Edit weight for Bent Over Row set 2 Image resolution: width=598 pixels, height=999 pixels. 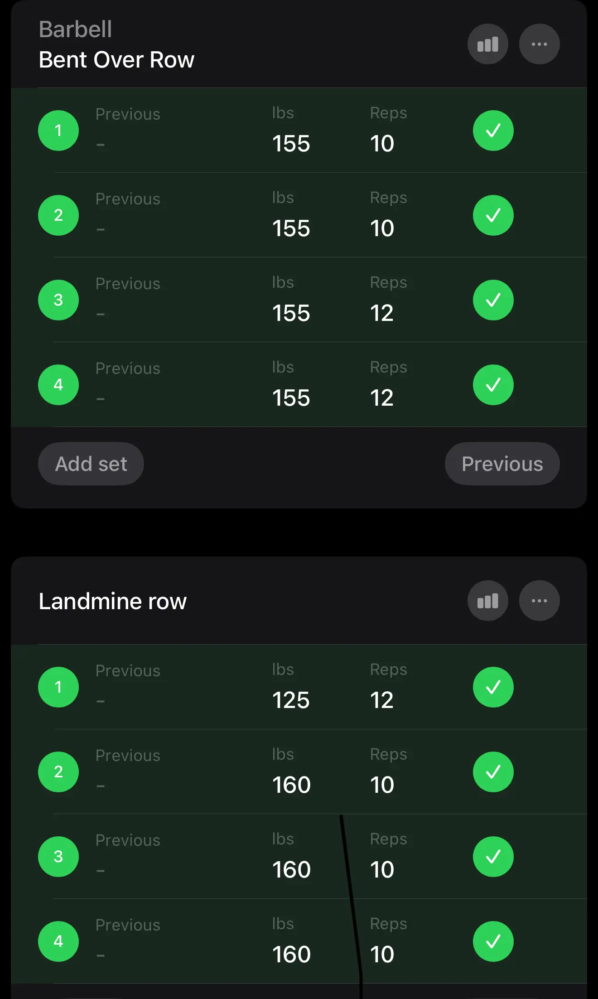pos(291,228)
